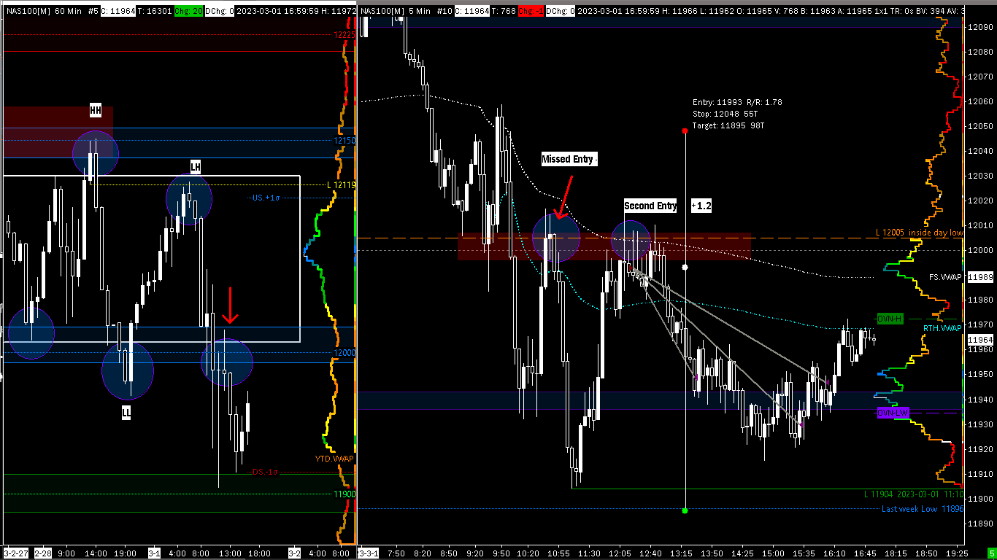Select the YTD.VWAP label
Image resolution: width=997 pixels, height=560 pixels.
334,459
